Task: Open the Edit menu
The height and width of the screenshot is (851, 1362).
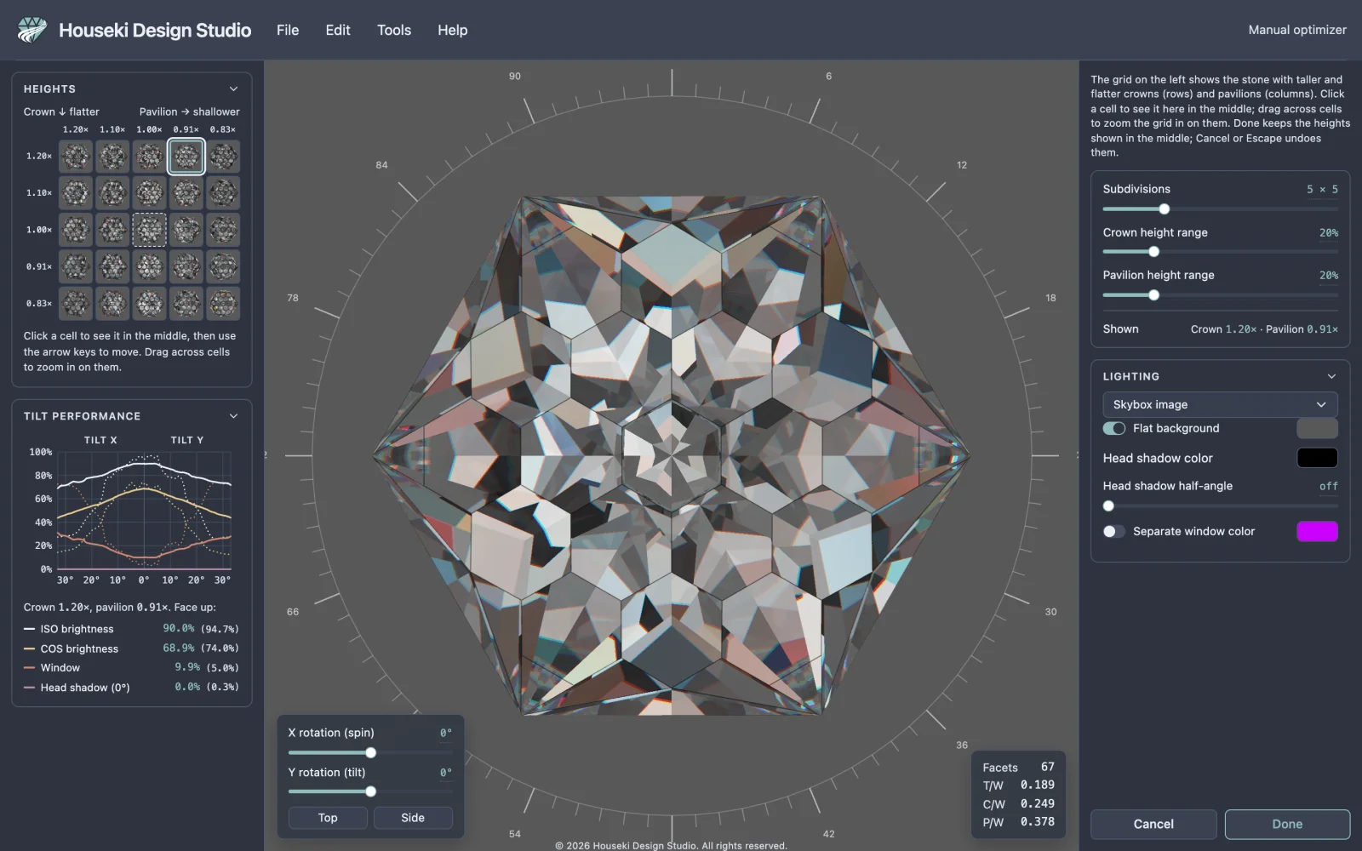Action: tap(338, 30)
